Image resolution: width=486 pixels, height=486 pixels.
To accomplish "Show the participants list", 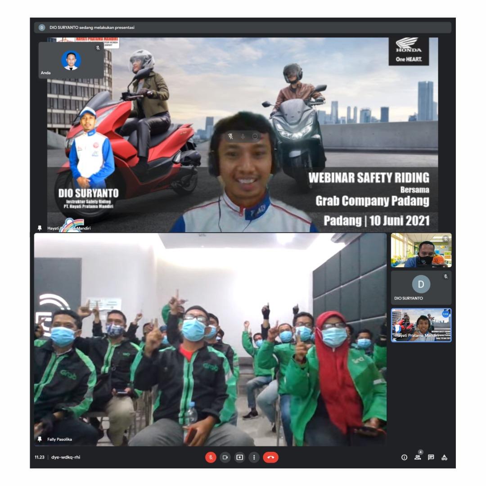I will pyautogui.click(x=418, y=457).
